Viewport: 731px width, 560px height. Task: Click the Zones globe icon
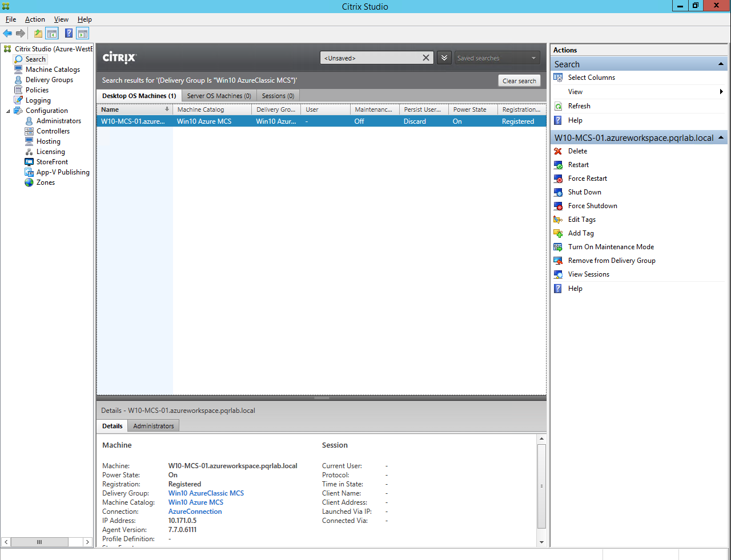[29, 182]
